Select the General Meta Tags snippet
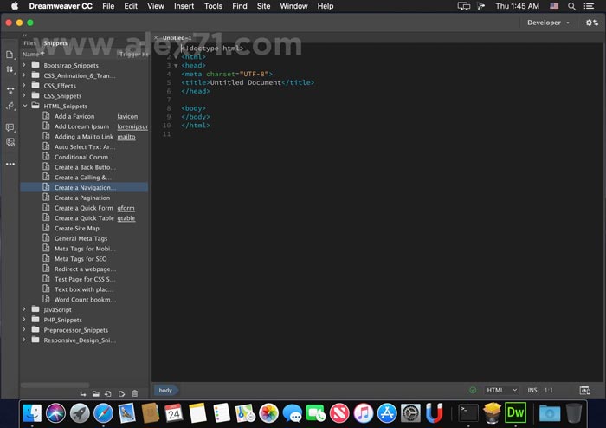 pyautogui.click(x=84, y=238)
